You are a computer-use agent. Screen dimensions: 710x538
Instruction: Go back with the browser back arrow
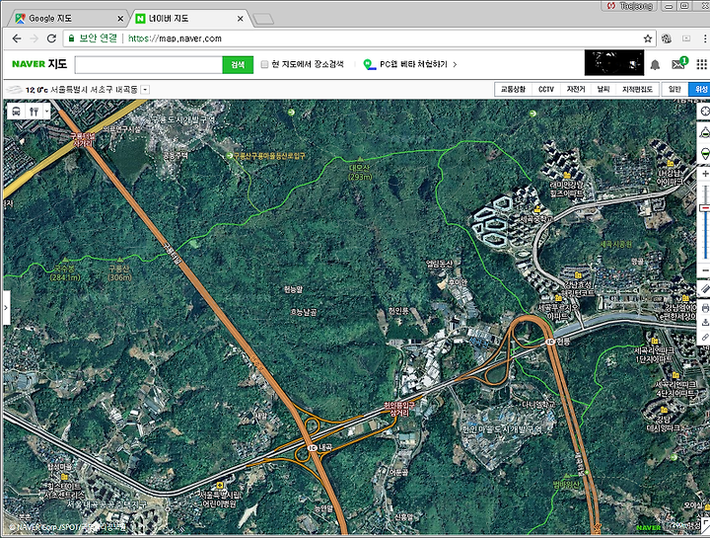17,38
